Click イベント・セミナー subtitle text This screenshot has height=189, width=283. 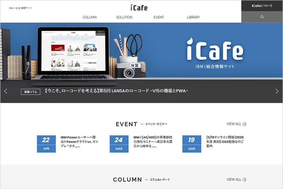156,124
